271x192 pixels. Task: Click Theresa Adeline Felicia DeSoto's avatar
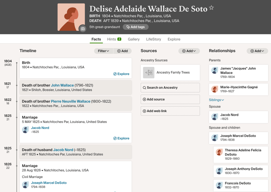[219, 152]
